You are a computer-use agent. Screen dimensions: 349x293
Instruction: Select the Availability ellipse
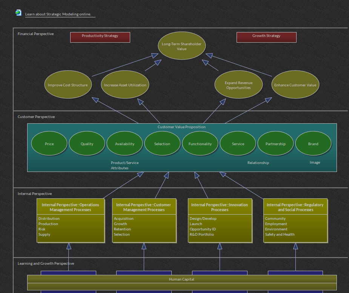point(125,144)
